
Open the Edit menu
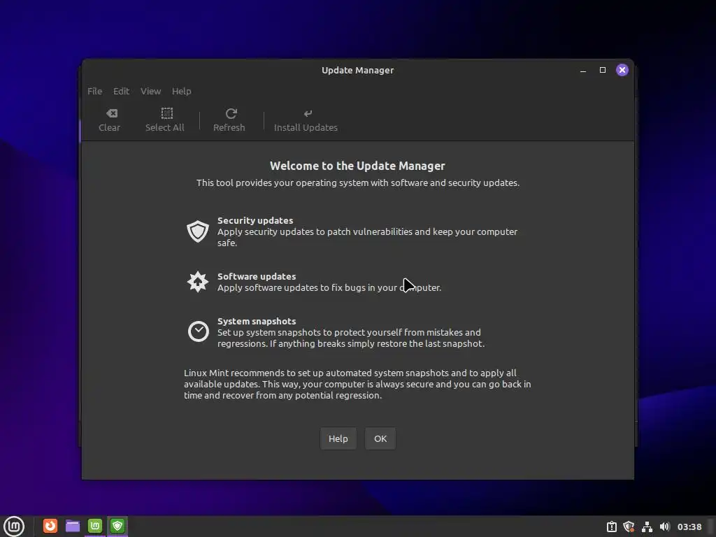click(121, 92)
